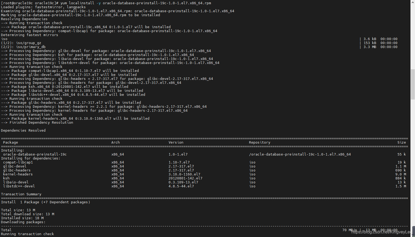This screenshot has height=237, width=415.
Task: Click the 'iso/primary_db' download line
Action: [x=23, y=47]
